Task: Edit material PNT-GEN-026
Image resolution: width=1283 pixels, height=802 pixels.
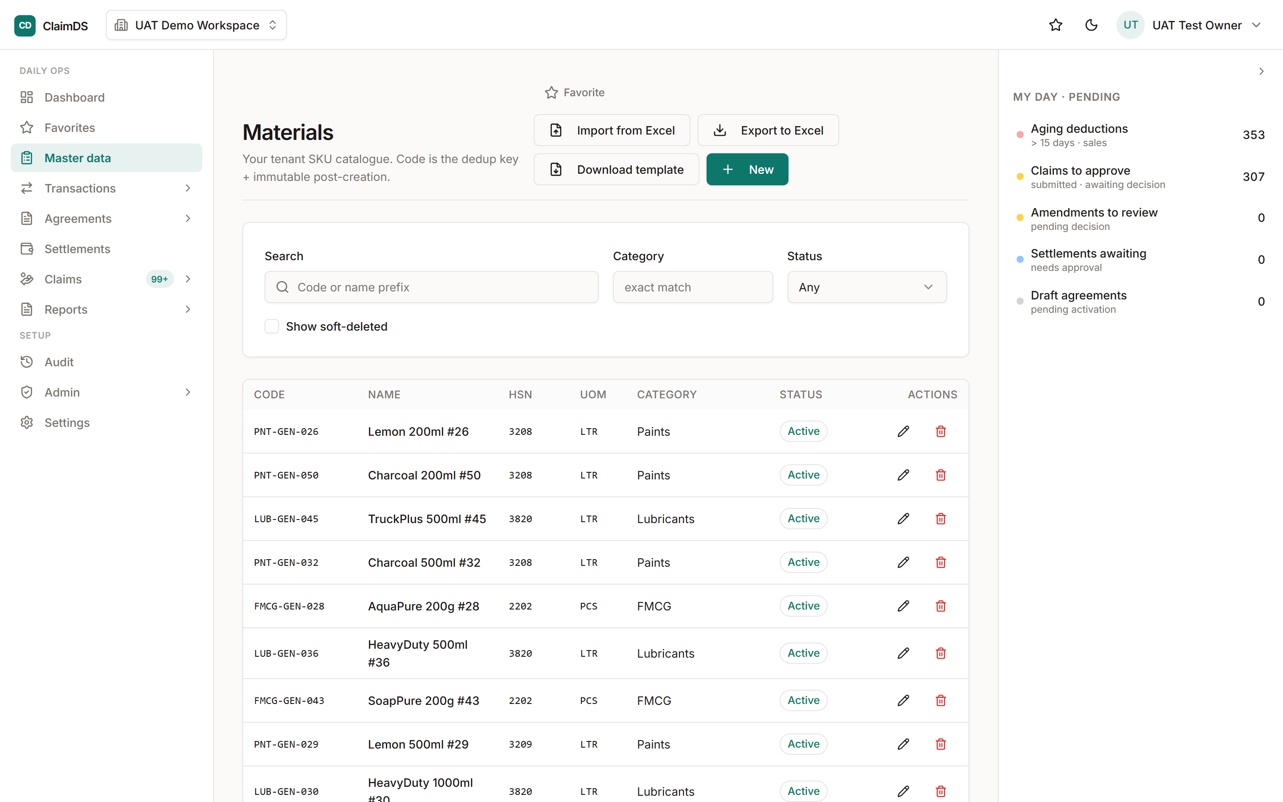Action: click(903, 431)
